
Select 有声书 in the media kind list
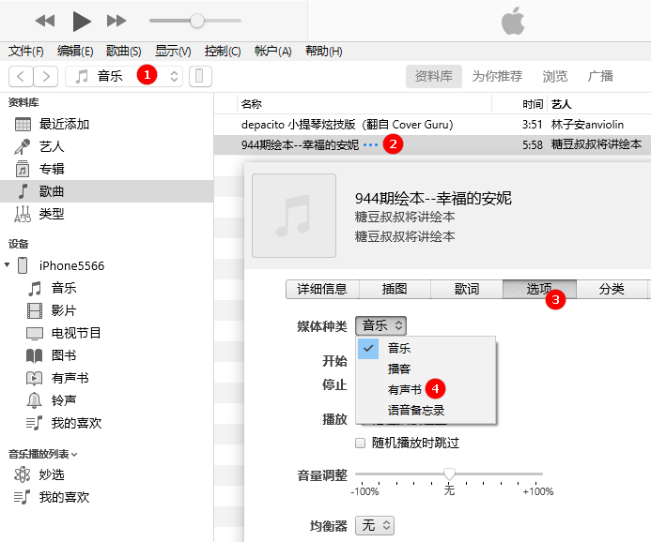(x=405, y=389)
